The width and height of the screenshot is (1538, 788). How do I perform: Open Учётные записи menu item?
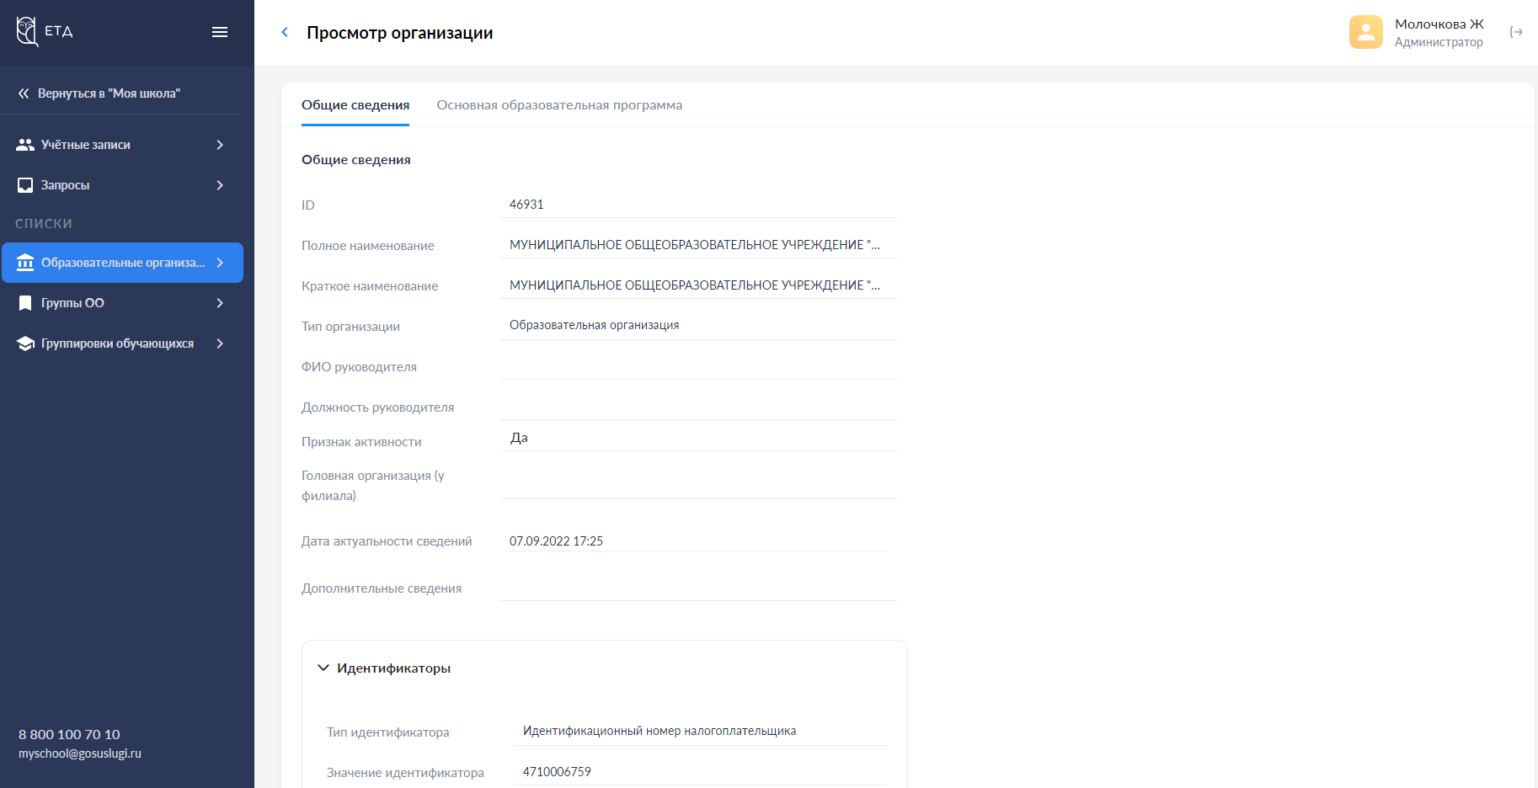click(x=122, y=145)
